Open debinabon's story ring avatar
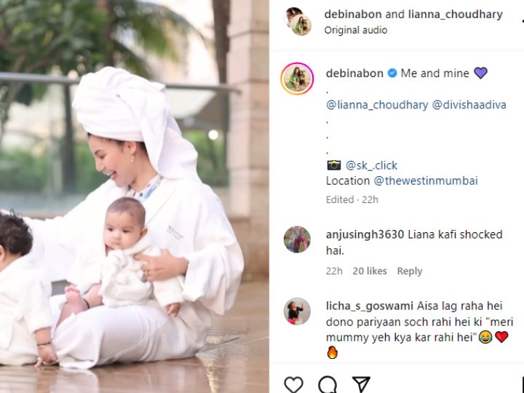This screenshot has width=524, height=393. tap(297, 79)
